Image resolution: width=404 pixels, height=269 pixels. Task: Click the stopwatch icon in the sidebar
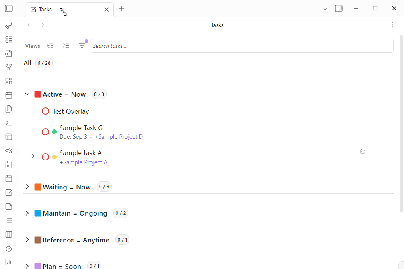coord(9,248)
